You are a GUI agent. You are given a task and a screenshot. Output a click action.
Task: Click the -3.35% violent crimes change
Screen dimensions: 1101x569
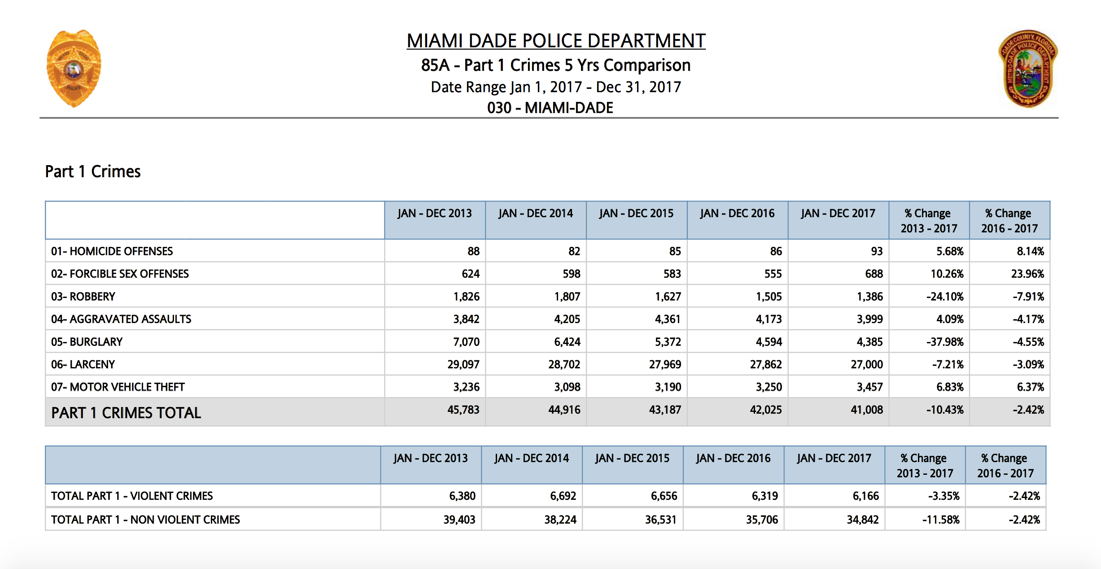point(944,496)
